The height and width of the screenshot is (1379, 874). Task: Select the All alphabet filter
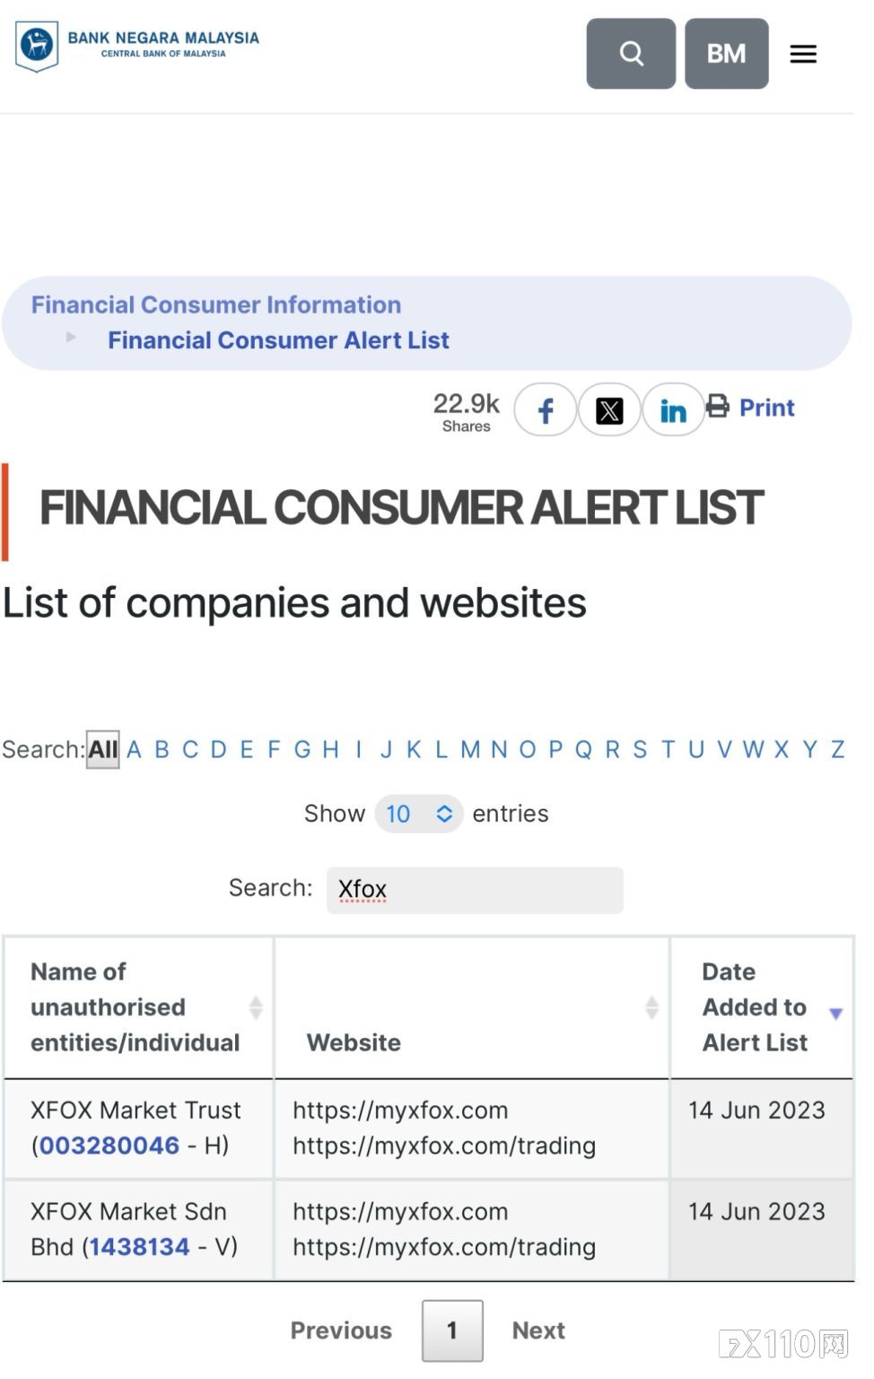pos(102,750)
